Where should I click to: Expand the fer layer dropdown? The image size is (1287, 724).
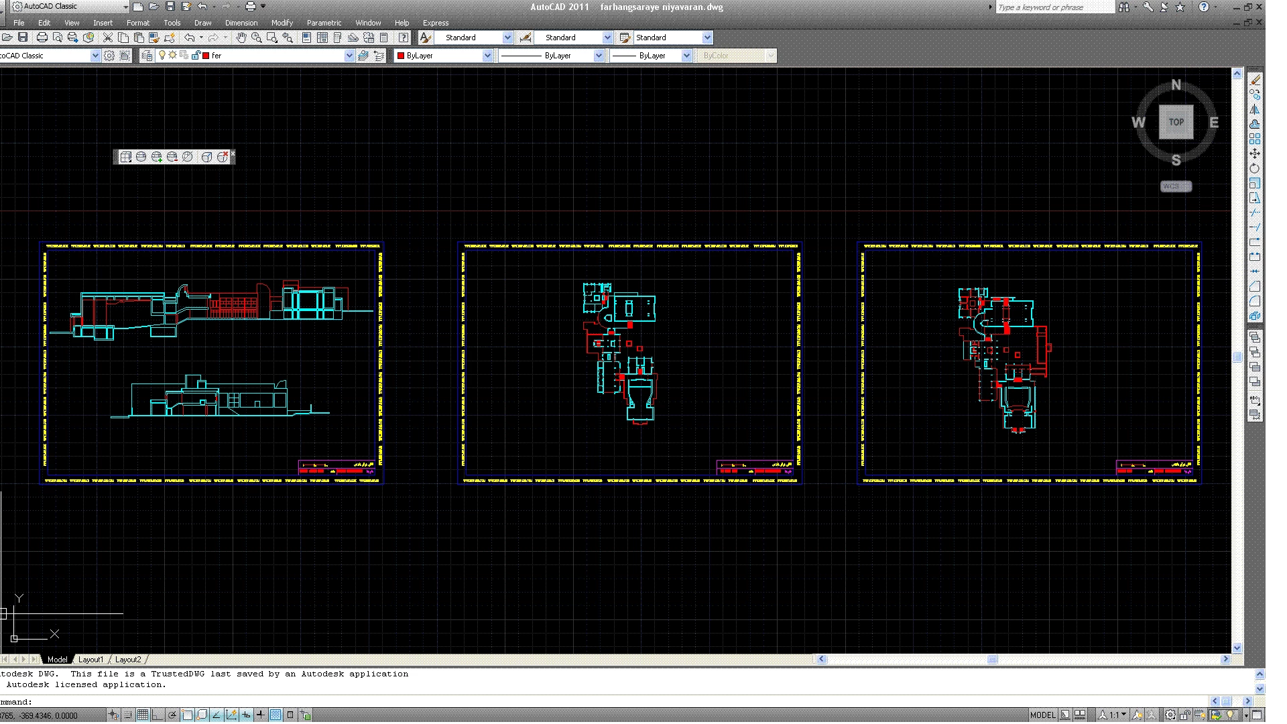(x=349, y=56)
